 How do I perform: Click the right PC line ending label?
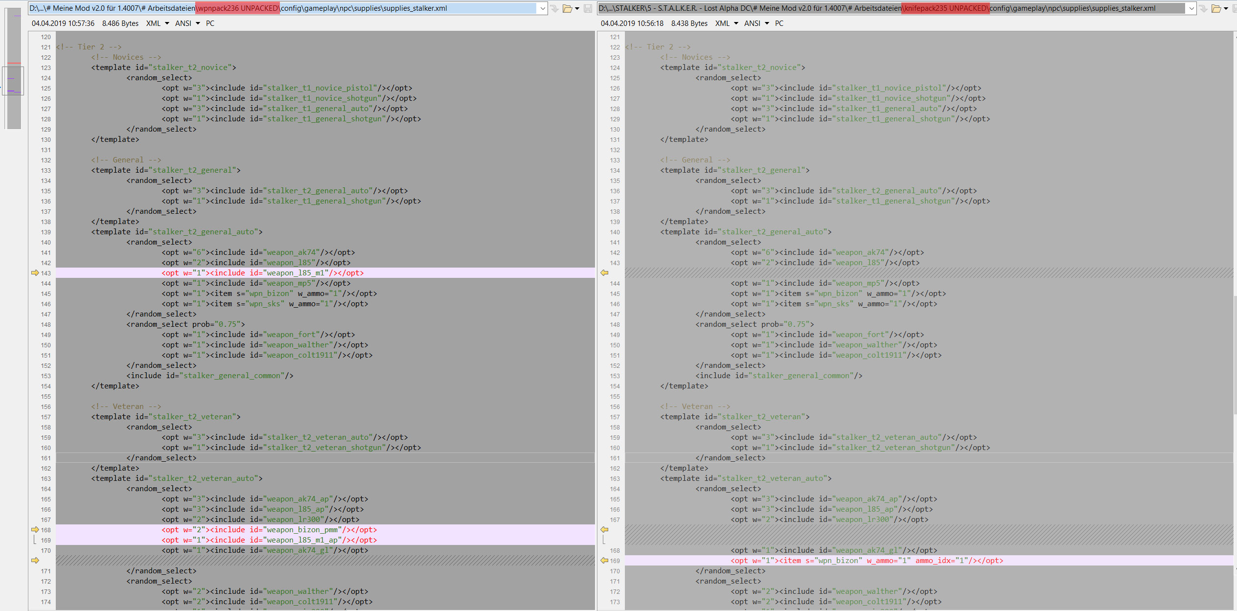779,23
